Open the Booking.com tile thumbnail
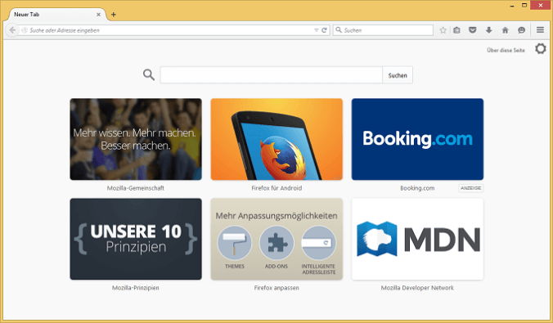Screen dimensions: 553x323 (x=417, y=139)
